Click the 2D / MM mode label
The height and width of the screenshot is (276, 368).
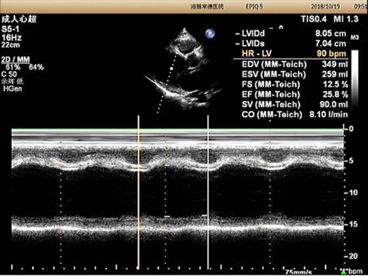[16, 60]
